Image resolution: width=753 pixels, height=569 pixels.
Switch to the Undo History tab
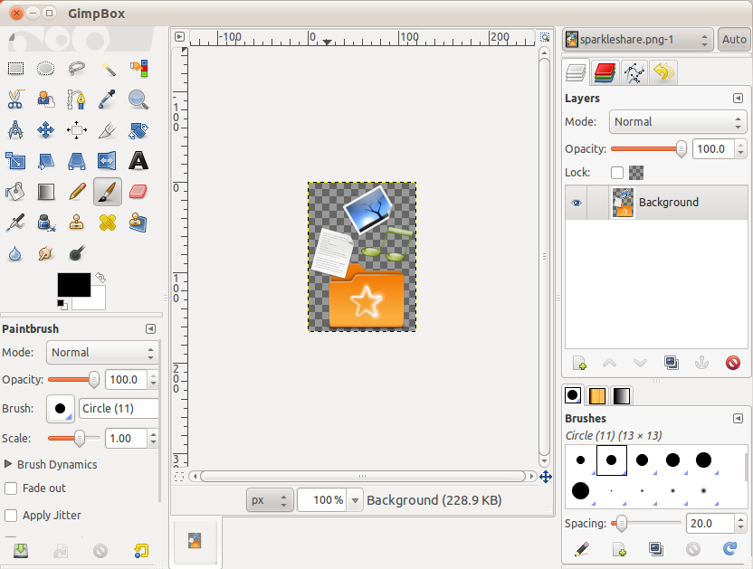tap(663, 72)
